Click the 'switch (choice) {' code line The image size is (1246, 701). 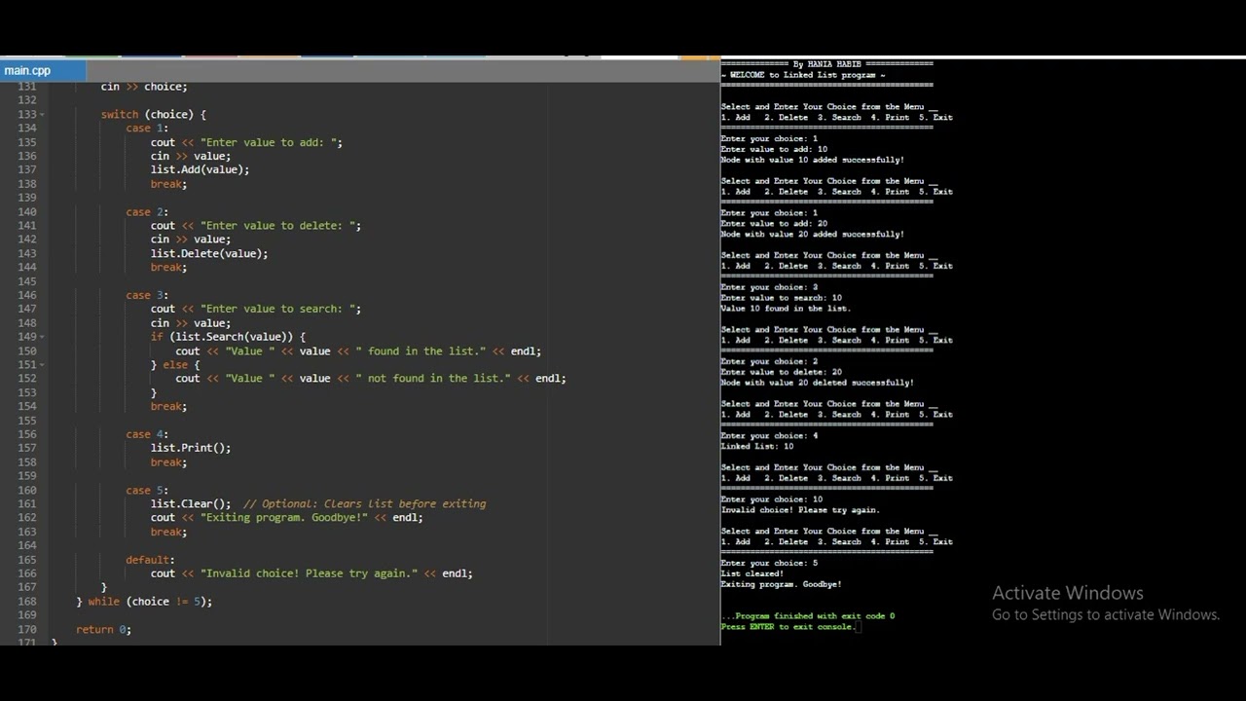(x=154, y=114)
